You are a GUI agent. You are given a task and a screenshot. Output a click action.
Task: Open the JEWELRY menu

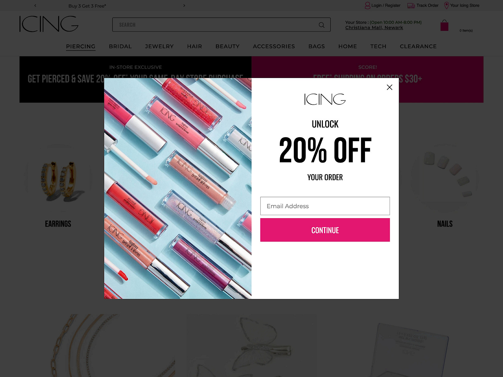(159, 46)
